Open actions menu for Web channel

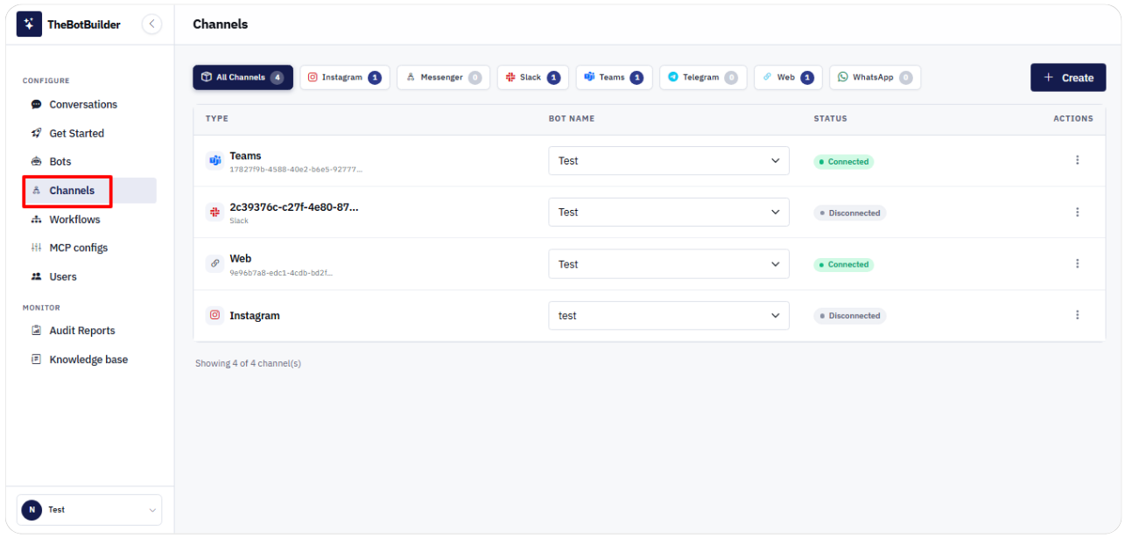coord(1077,263)
